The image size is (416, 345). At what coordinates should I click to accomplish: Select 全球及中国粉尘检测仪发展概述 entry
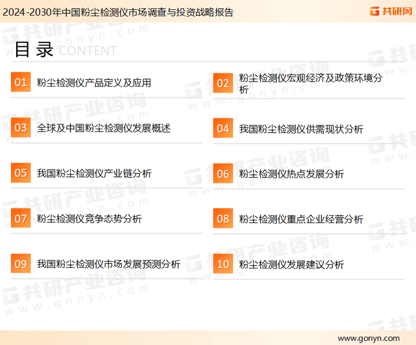click(104, 128)
